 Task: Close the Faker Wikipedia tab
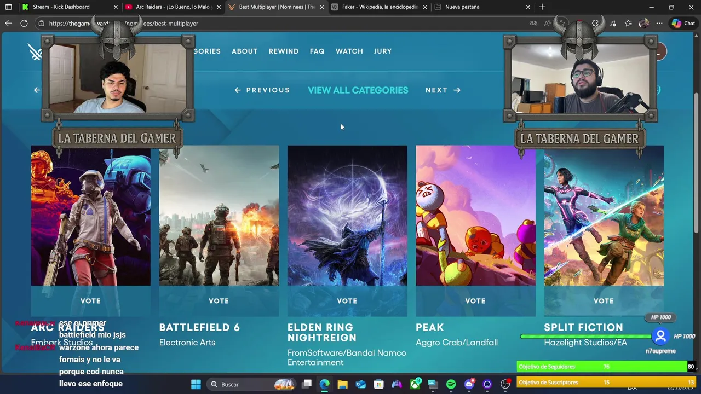point(425,7)
